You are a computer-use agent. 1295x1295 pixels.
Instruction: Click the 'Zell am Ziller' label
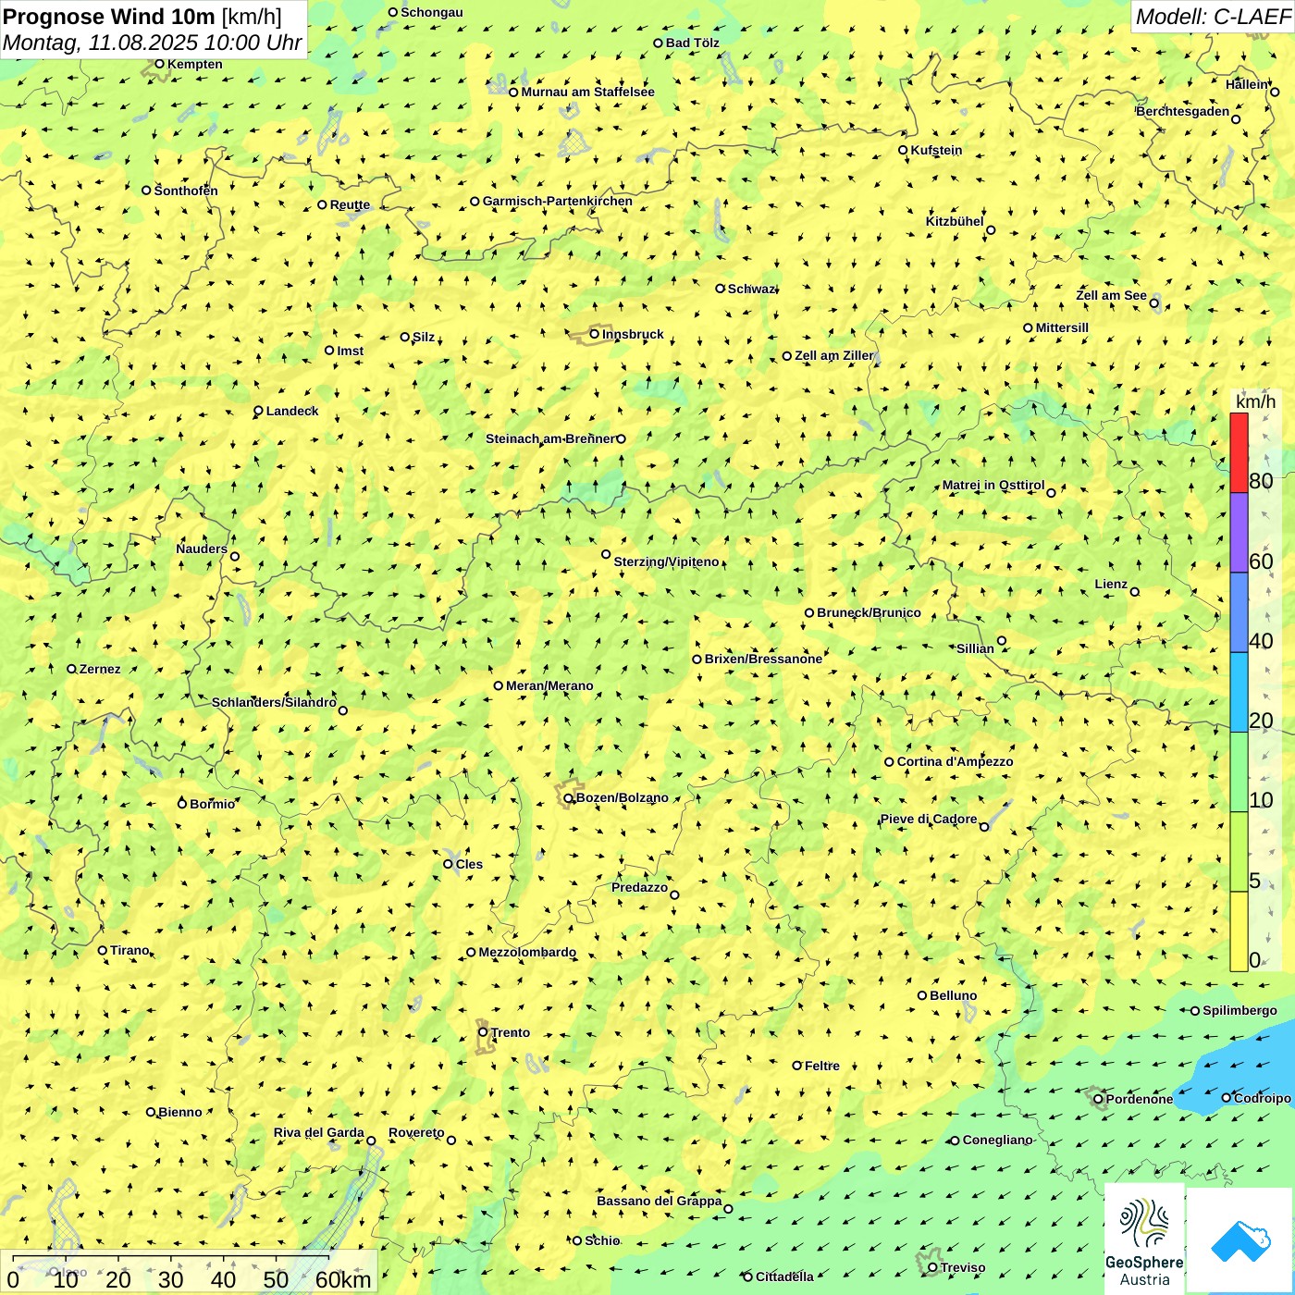pyautogui.click(x=833, y=355)
